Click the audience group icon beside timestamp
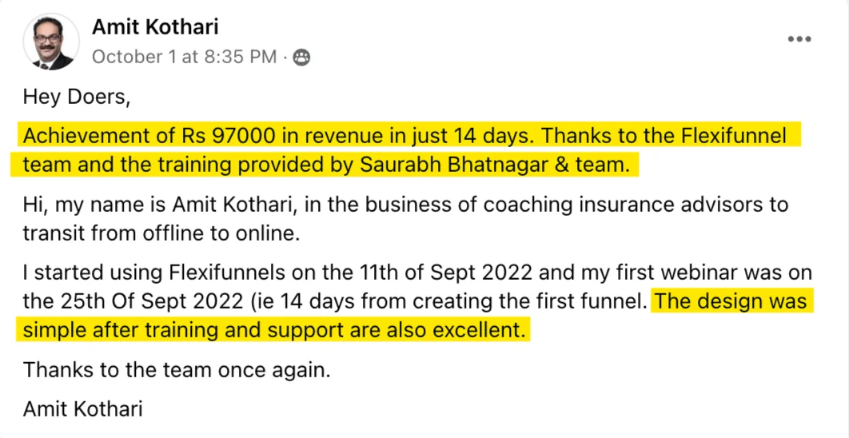The width and height of the screenshot is (849, 438). point(301,57)
